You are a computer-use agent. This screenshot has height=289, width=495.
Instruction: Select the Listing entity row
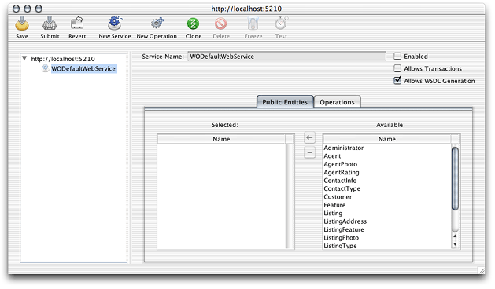(x=387, y=214)
